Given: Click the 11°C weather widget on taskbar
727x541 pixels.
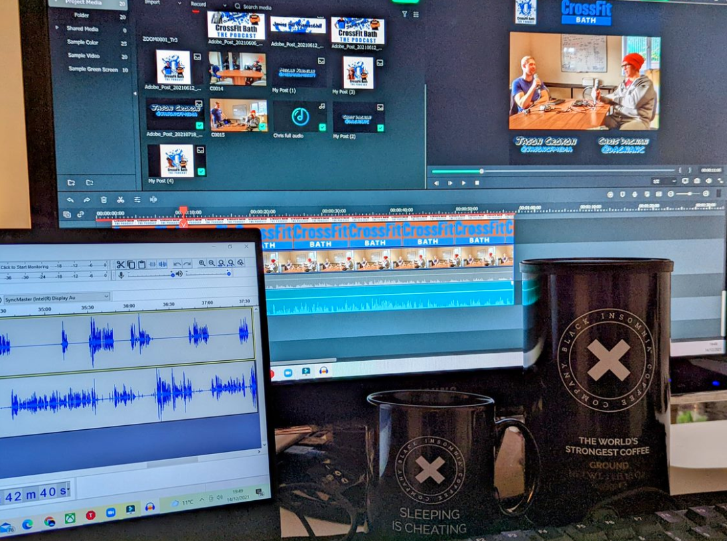Looking at the screenshot, I should point(182,503).
